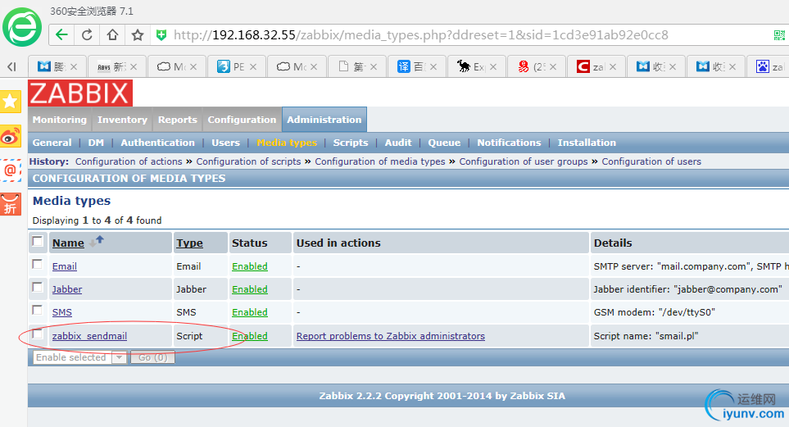Open the Configuration menu

(242, 120)
